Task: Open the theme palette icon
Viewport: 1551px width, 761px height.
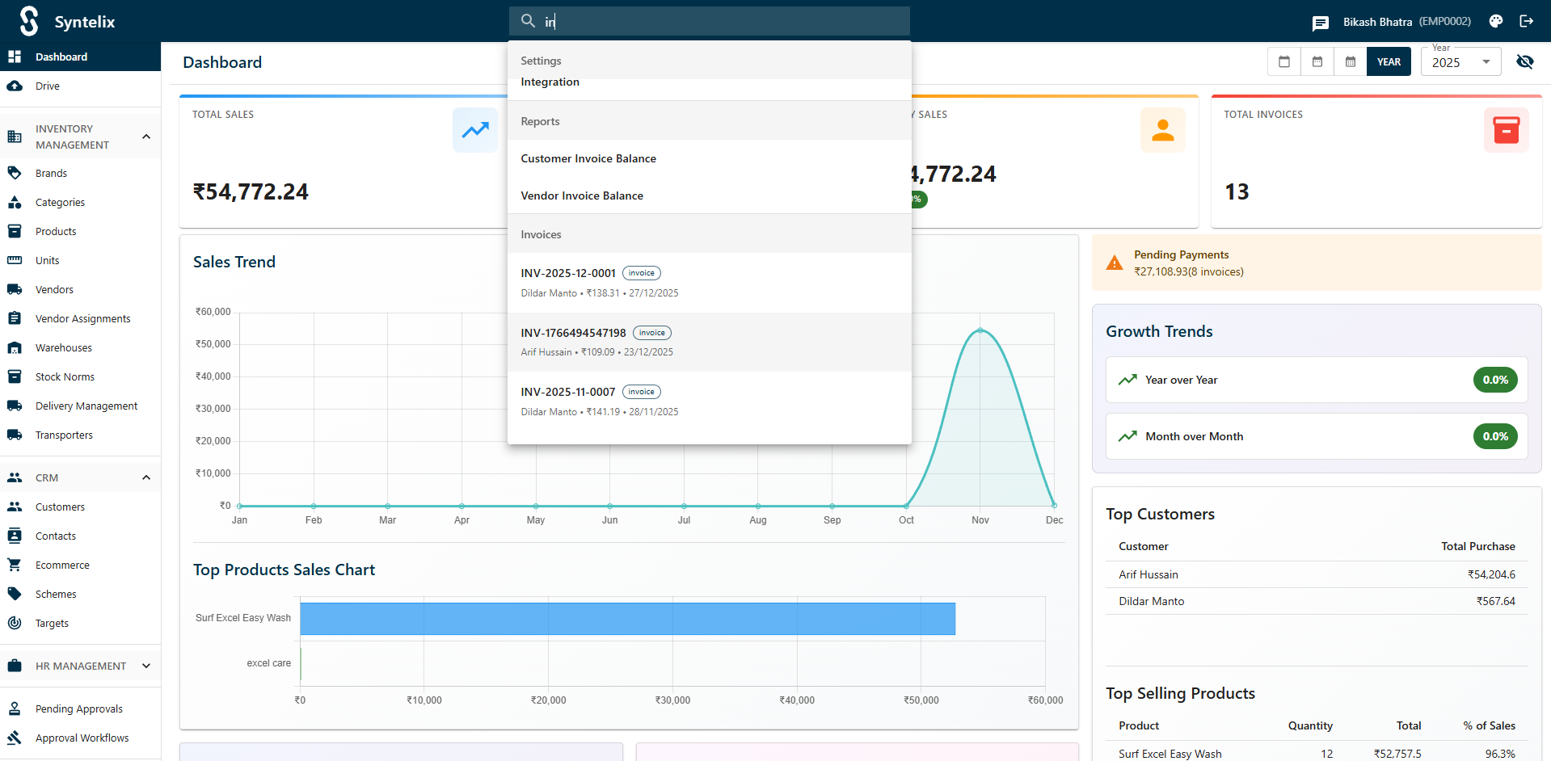Action: [x=1496, y=22]
